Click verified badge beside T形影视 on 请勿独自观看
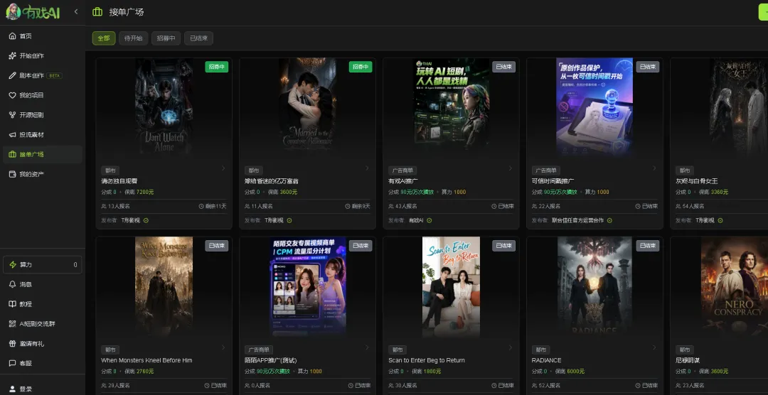The image size is (768, 395). click(x=146, y=220)
